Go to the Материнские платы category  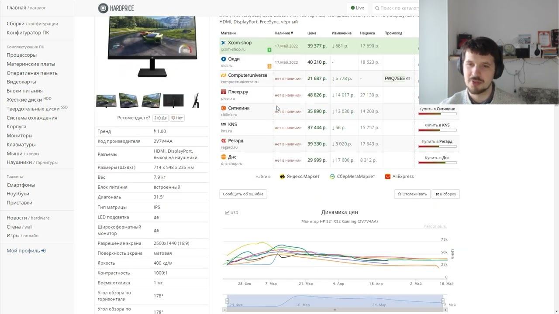click(31, 64)
